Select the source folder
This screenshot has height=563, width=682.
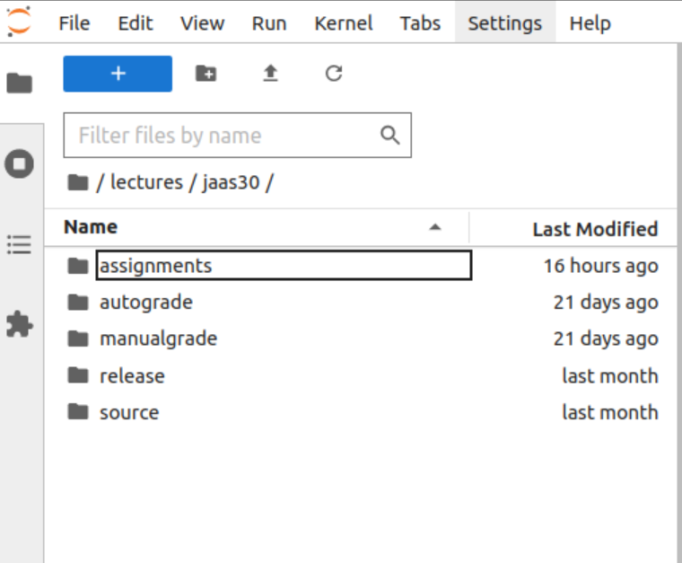point(363,412)
